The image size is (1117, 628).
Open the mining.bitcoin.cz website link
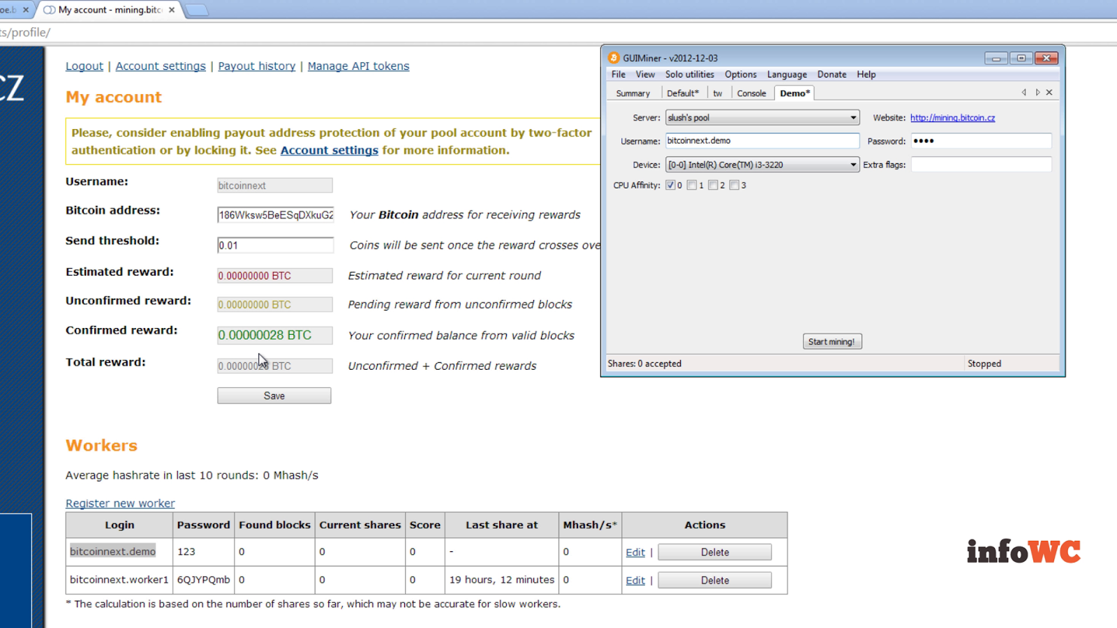[x=952, y=118]
